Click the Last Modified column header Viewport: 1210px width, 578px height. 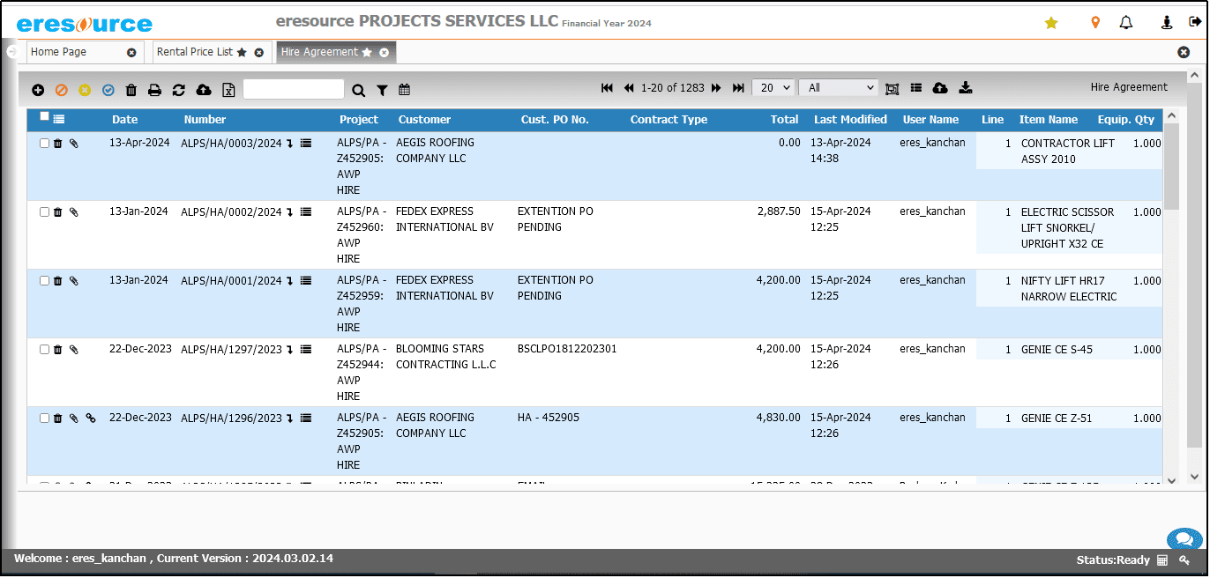(850, 120)
